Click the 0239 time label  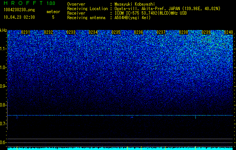pyautogui.click(x=206, y=32)
